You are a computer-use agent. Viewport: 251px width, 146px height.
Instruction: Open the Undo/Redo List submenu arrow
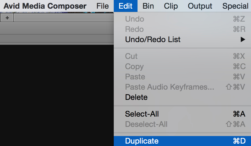pos(243,39)
